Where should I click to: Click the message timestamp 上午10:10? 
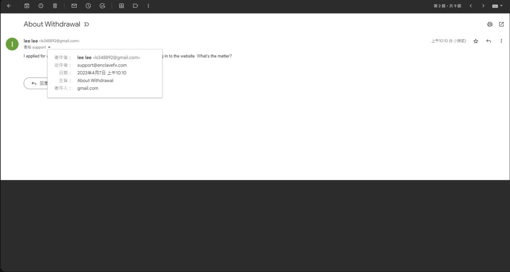click(449, 41)
